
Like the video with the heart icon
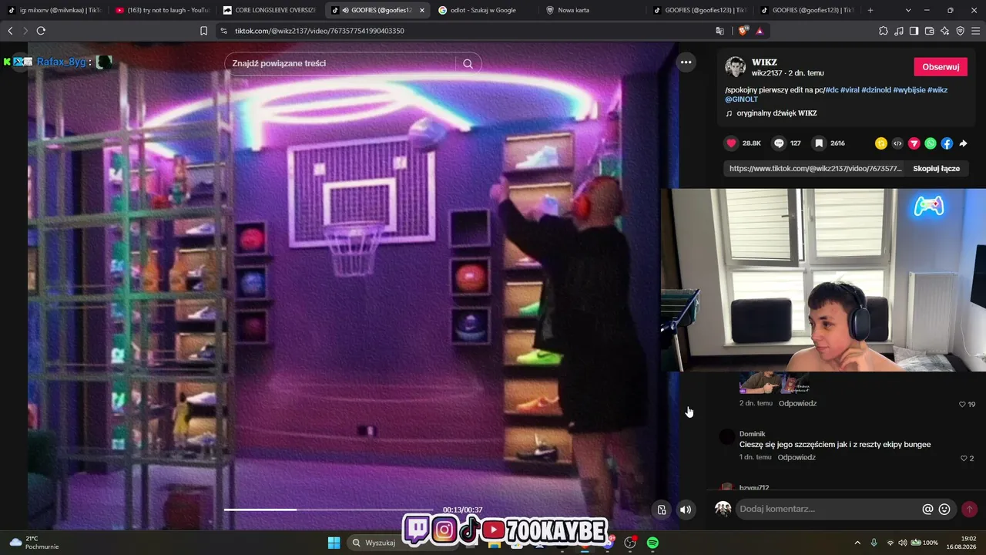point(732,143)
